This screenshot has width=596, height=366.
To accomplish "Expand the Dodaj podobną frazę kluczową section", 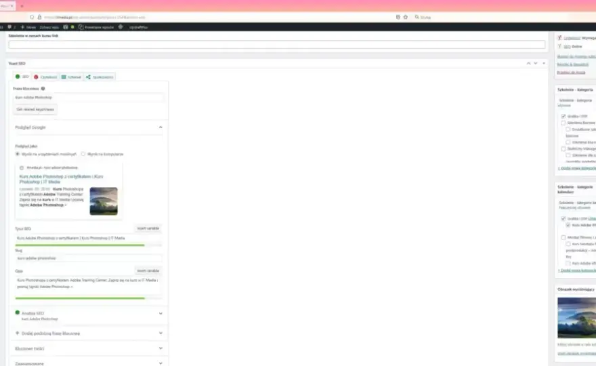I will click(161, 333).
